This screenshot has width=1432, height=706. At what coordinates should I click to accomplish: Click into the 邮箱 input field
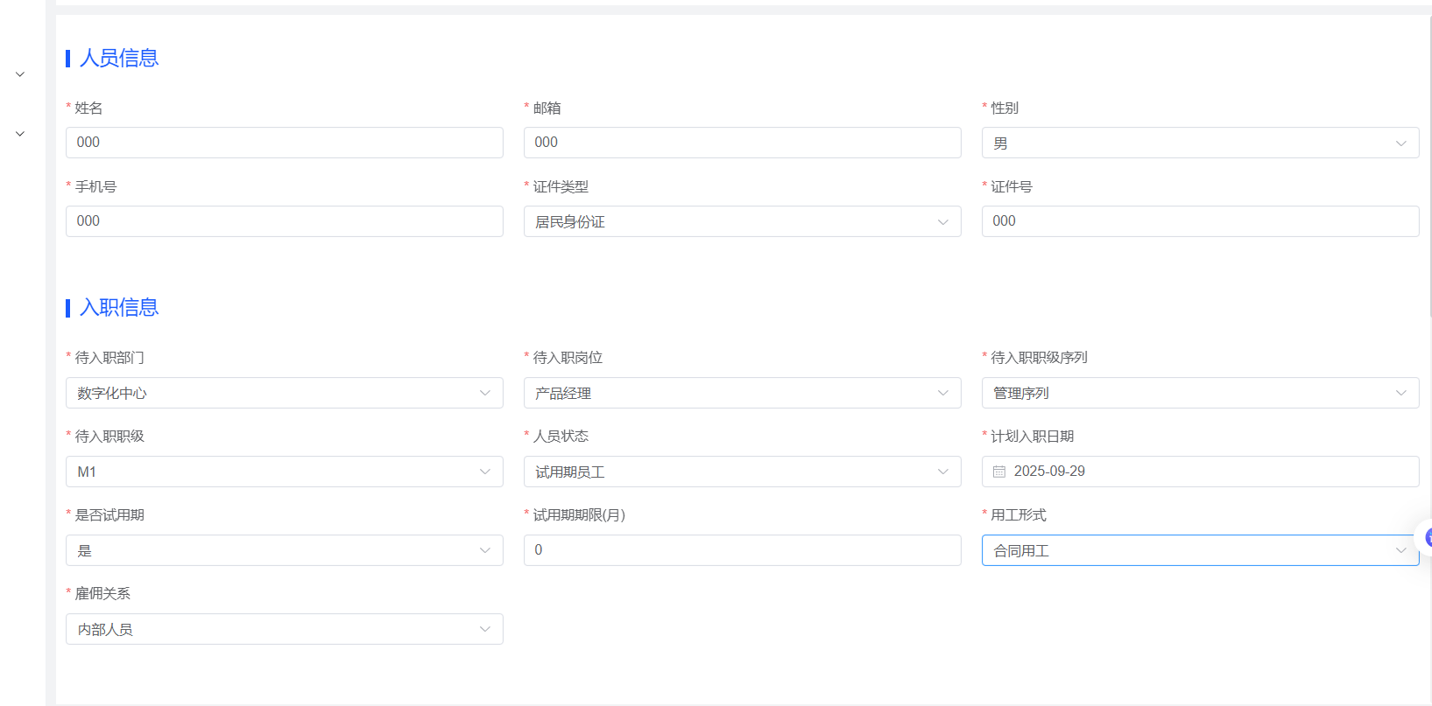742,143
